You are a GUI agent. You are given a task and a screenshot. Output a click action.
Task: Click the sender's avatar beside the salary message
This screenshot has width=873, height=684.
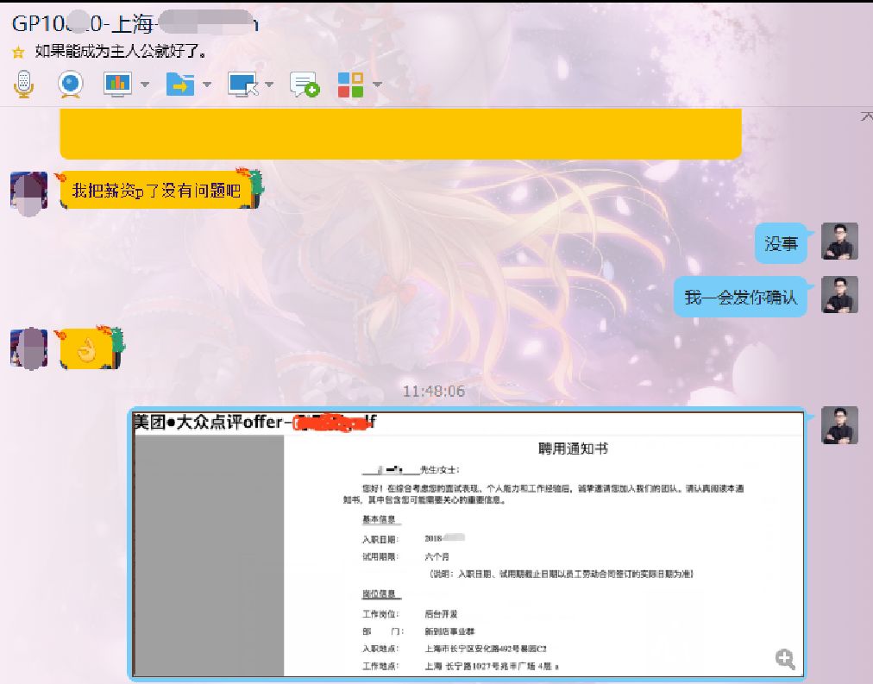(x=28, y=191)
